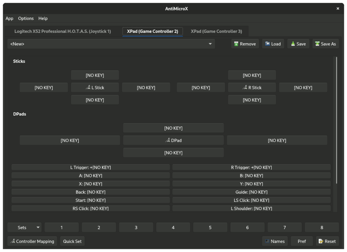This screenshot has height=252, width=347.
Task: Click L Stick left [NO KEY] button
Action: click(44, 88)
